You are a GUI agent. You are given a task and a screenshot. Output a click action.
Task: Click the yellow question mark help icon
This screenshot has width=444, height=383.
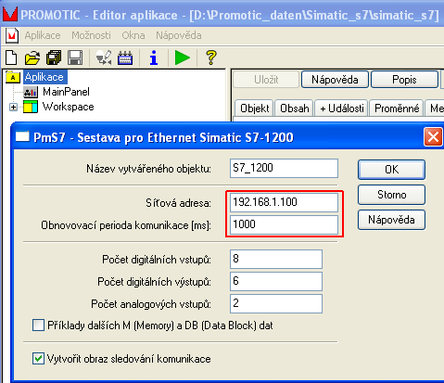(211, 57)
